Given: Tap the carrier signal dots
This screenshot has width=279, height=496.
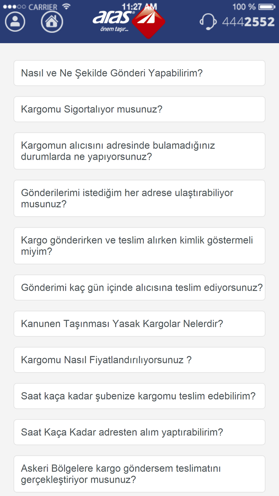Looking at the screenshot, I should pos(14,6).
